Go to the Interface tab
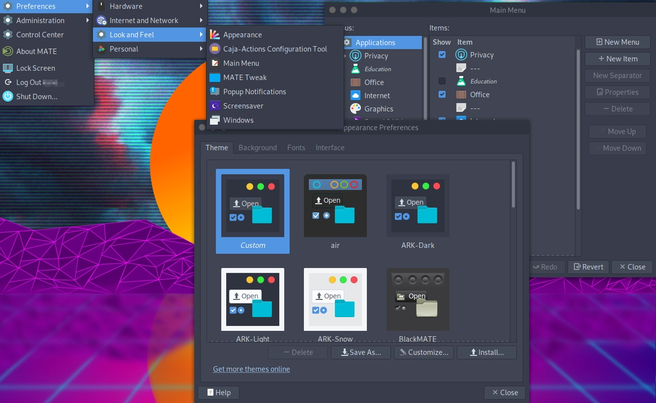656x403 pixels. pyautogui.click(x=330, y=148)
